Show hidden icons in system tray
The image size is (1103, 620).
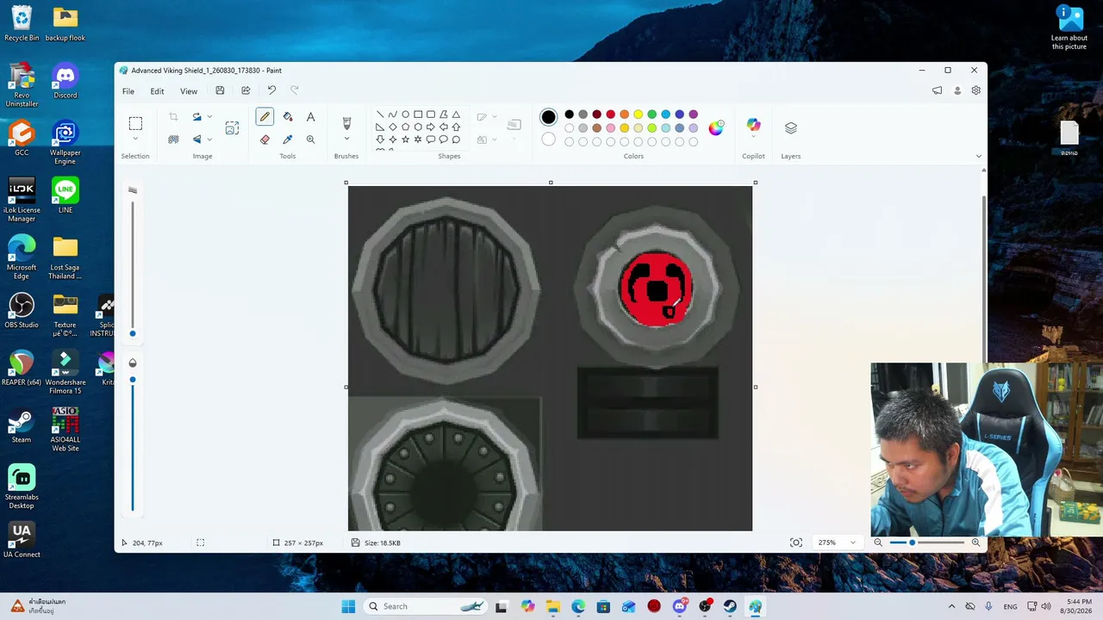click(951, 606)
